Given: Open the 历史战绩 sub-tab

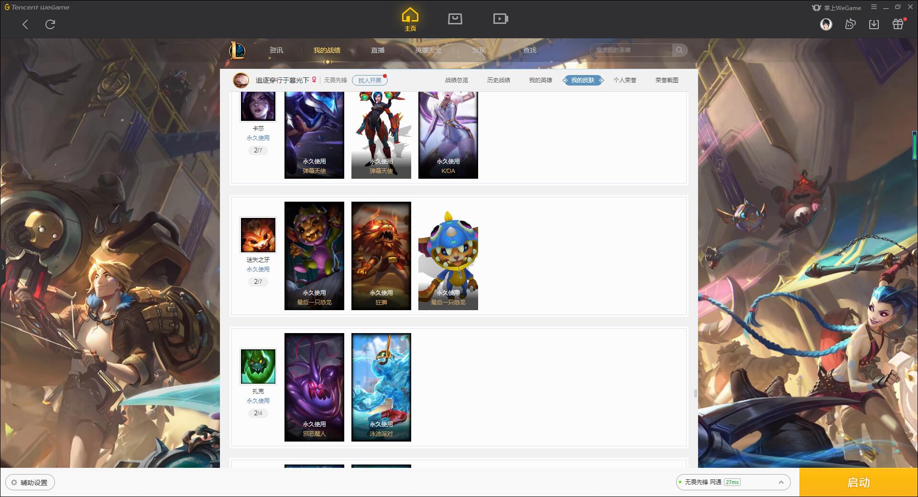Looking at the screenshot, I should point(499,80).
